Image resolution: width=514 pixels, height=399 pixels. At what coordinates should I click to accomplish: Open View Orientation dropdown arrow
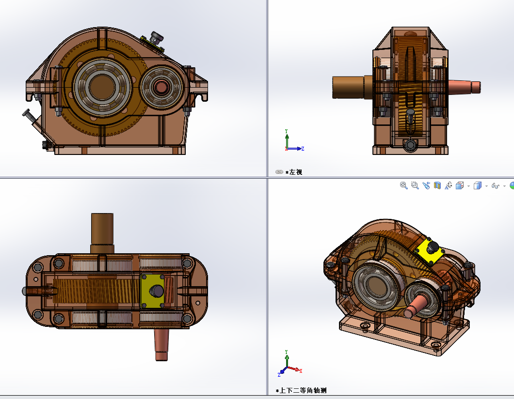468,186
